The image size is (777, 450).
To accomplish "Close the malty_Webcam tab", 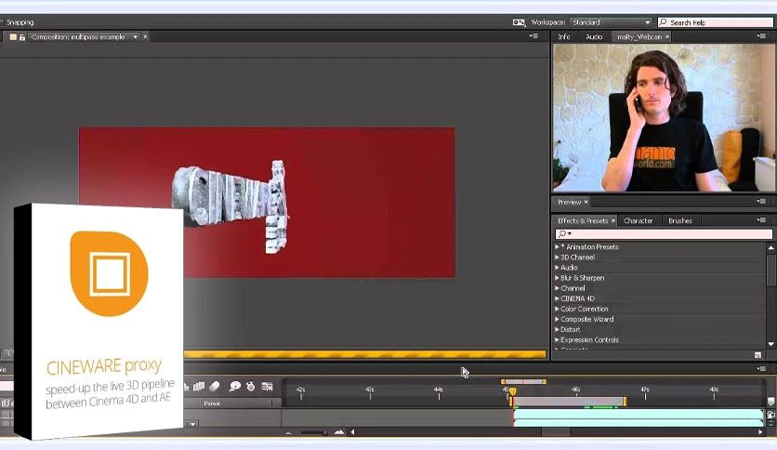I will [667, 36].
